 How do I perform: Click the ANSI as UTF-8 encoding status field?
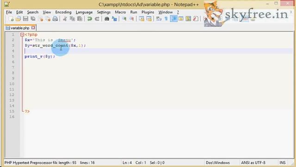[x=253, y=163]
